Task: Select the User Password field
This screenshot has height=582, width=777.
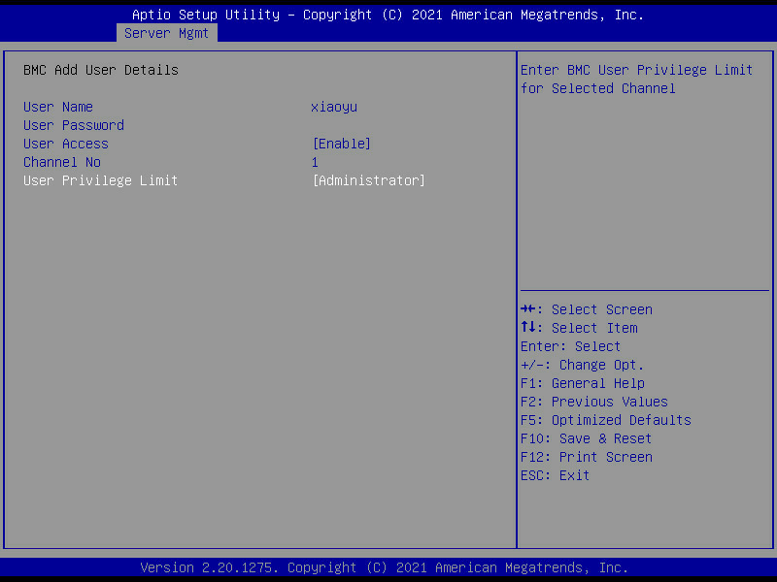Action: pyautogui.click(x=74, y=125)
